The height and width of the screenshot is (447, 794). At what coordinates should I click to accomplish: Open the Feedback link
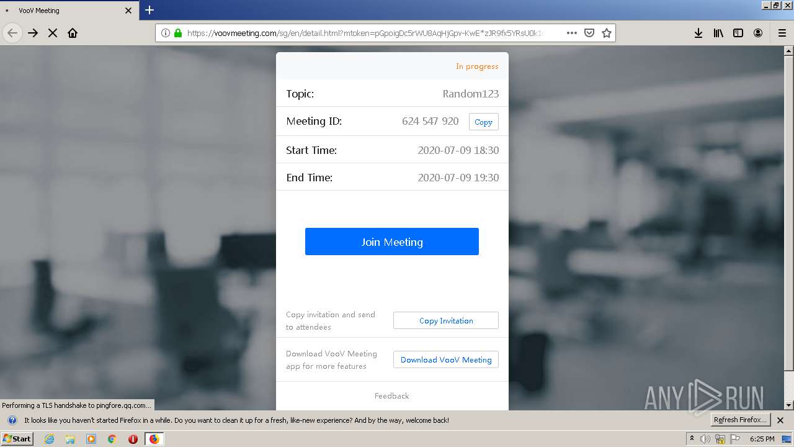[x=392, y=395]
